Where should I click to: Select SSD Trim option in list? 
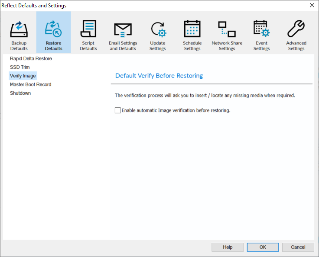click(x=20, y=67)
